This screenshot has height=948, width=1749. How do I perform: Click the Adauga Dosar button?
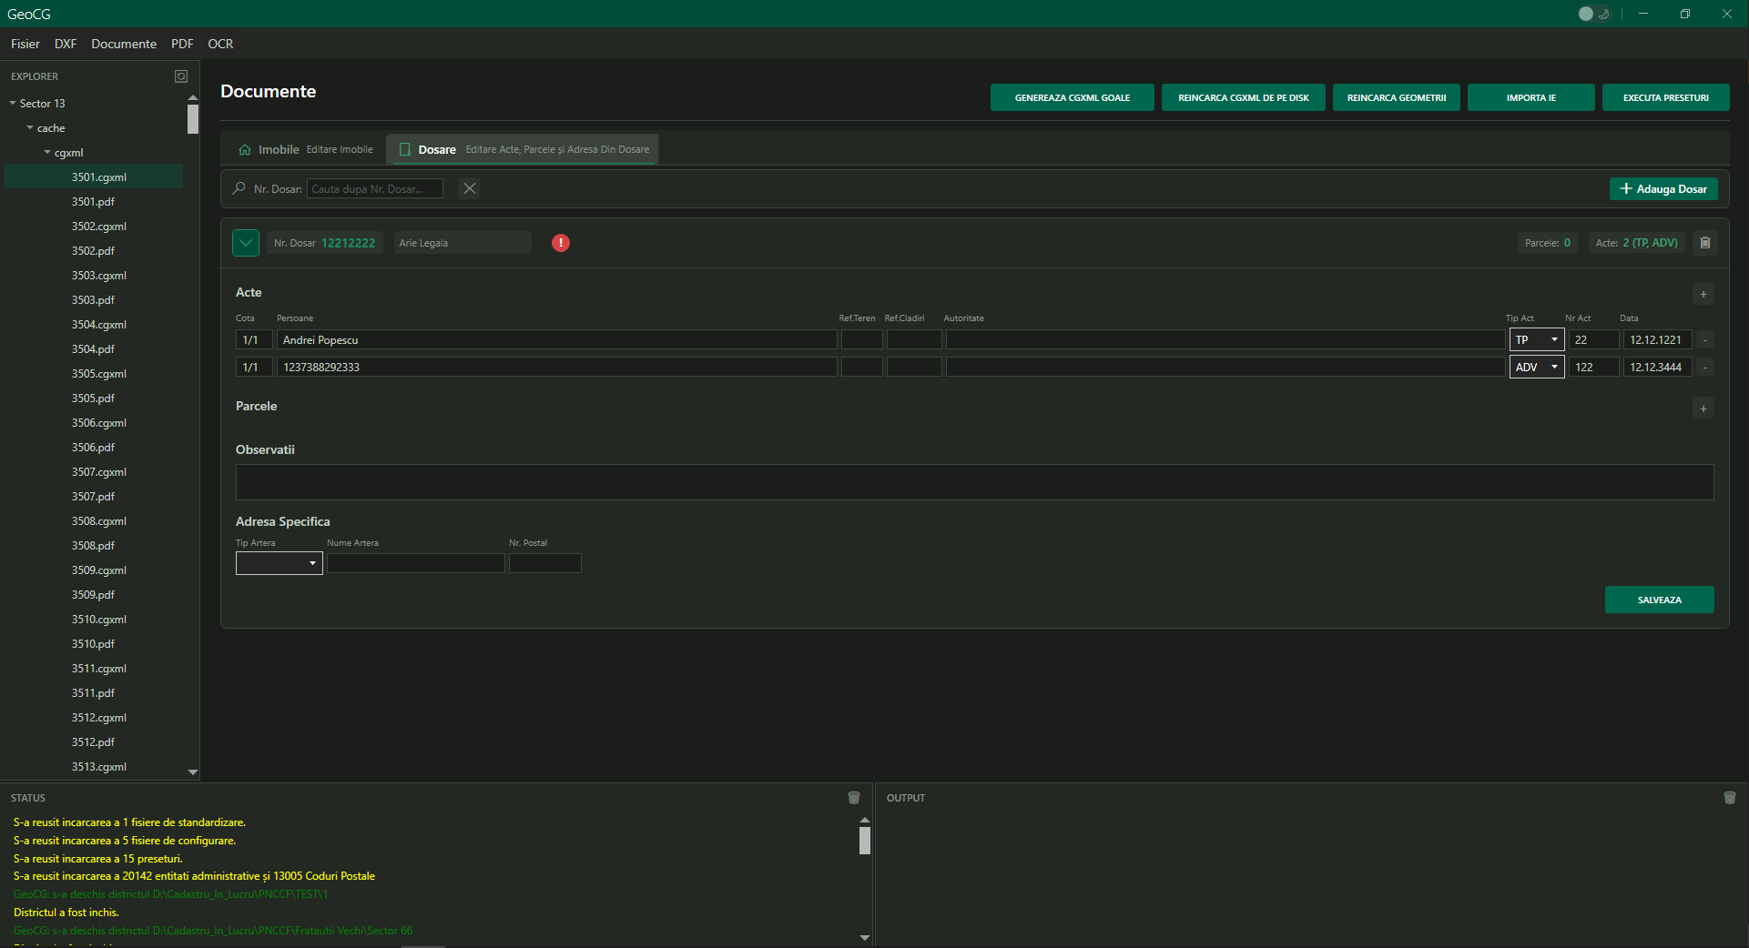(1663, 188)
